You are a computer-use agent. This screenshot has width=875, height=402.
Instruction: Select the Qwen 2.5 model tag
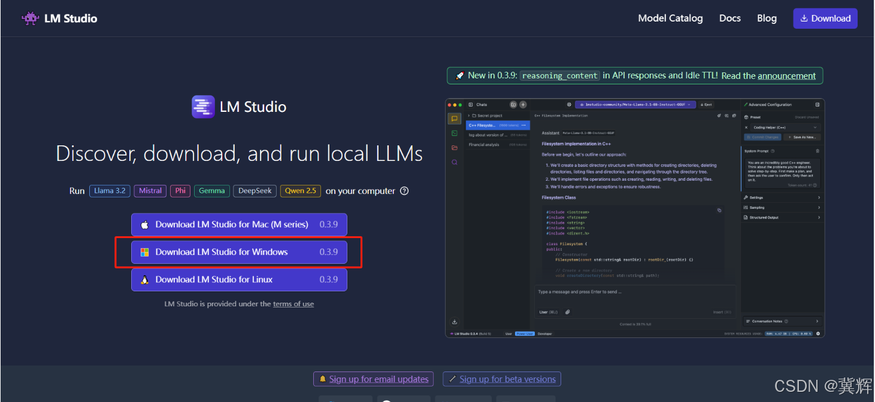(300, 191)
